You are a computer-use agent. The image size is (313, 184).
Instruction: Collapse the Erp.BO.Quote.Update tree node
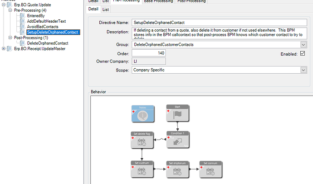[3, 5]
